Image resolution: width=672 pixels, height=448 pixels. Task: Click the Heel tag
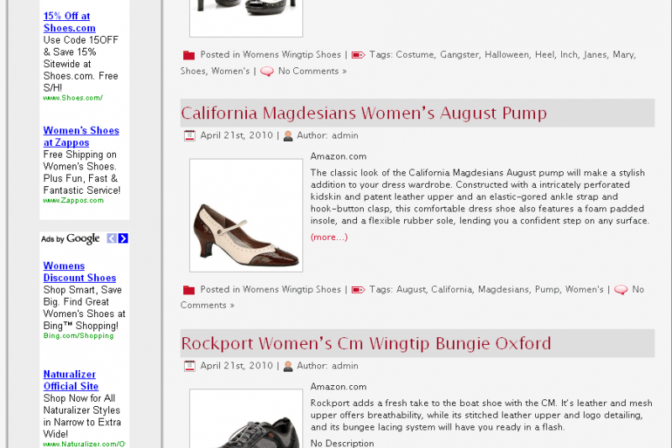544,55
